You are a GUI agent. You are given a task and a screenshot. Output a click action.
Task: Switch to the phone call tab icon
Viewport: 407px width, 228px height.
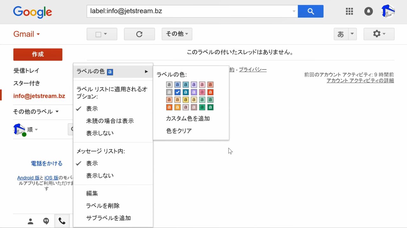(62, 221)
